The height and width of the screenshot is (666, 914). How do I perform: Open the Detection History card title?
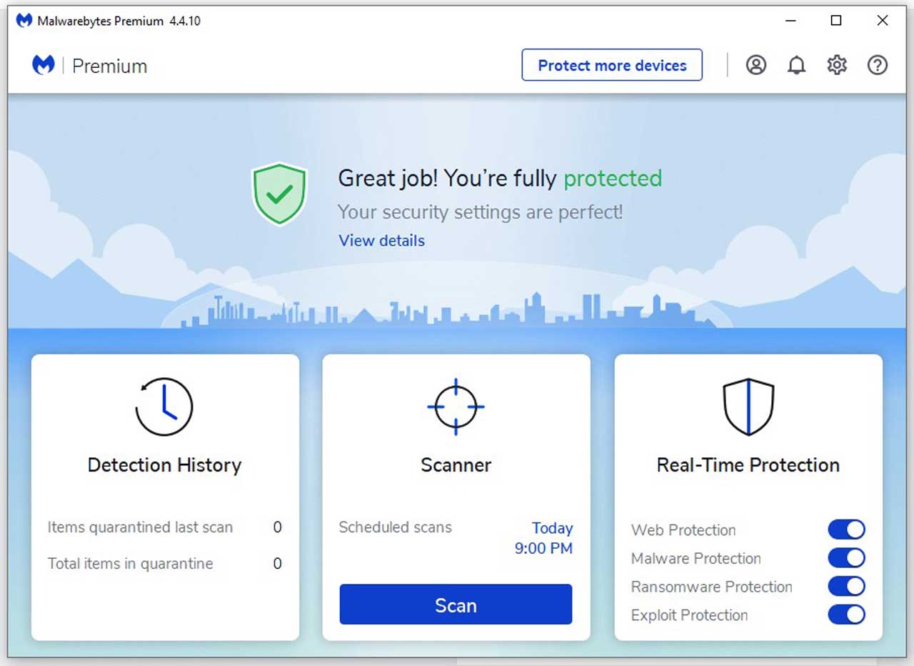click(x=164, y=465)
